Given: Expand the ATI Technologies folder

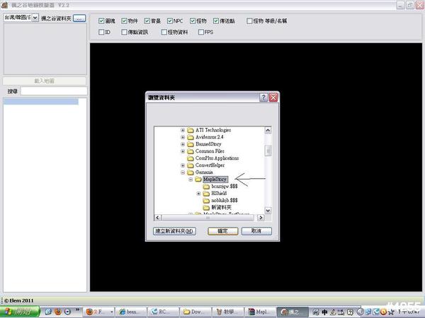Looking at the screenshot, I should [183, 130].
